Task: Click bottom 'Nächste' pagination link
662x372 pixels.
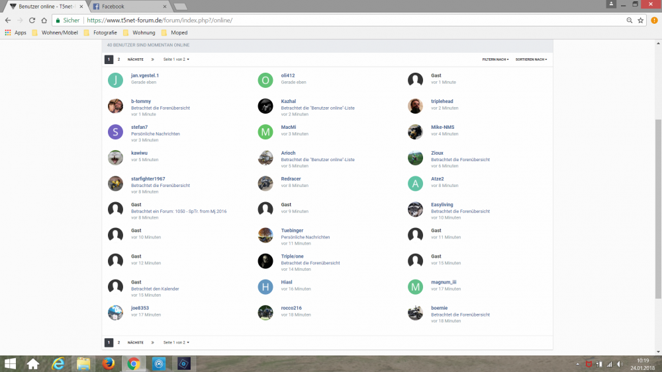Action: pyautogui.click(x=136, y=342)
